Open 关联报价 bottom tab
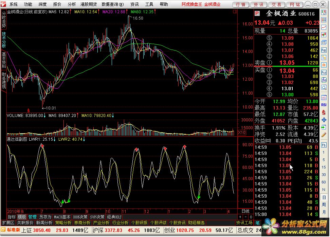330x237 pixels. tap(25, 223)
